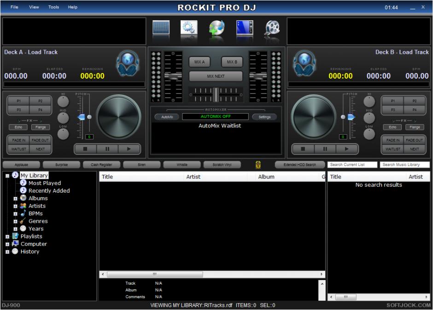Click the Genres guitar icon

pos(23,221)
